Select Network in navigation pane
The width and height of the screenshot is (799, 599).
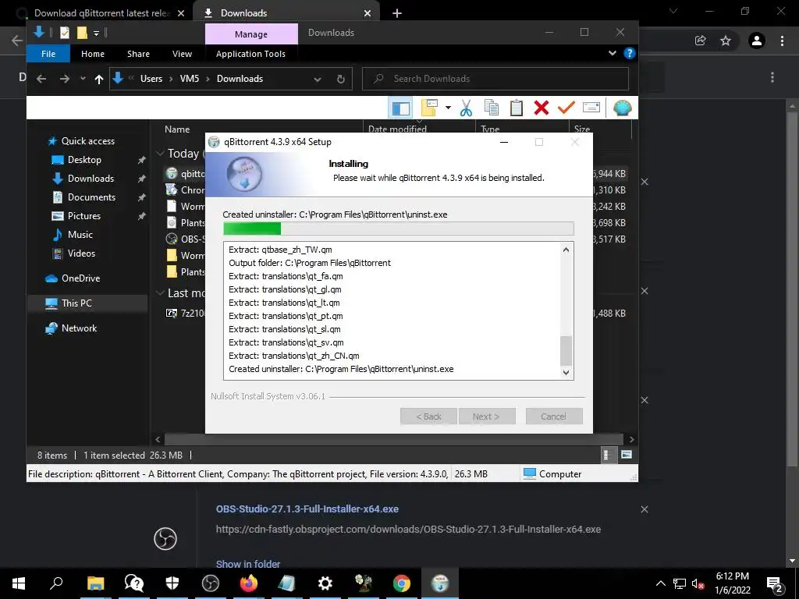[x=79, y=328]
